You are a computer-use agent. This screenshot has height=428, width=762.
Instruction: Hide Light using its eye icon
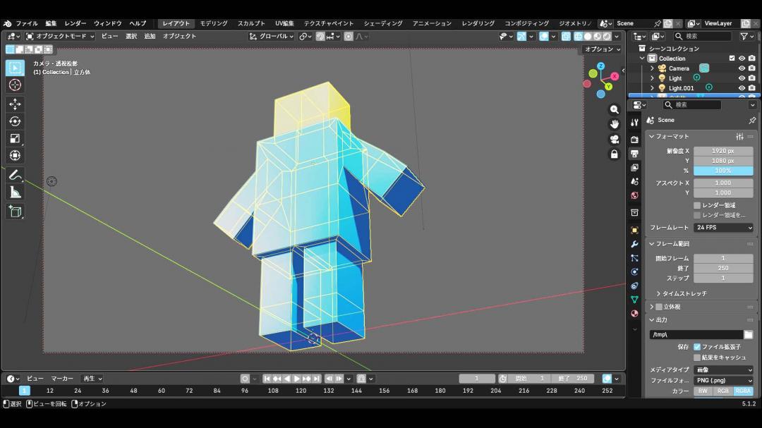(742, 78)
